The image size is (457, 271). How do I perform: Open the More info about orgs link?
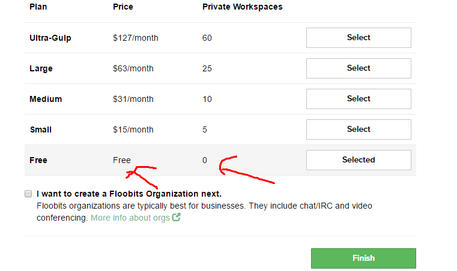[130, 218]
